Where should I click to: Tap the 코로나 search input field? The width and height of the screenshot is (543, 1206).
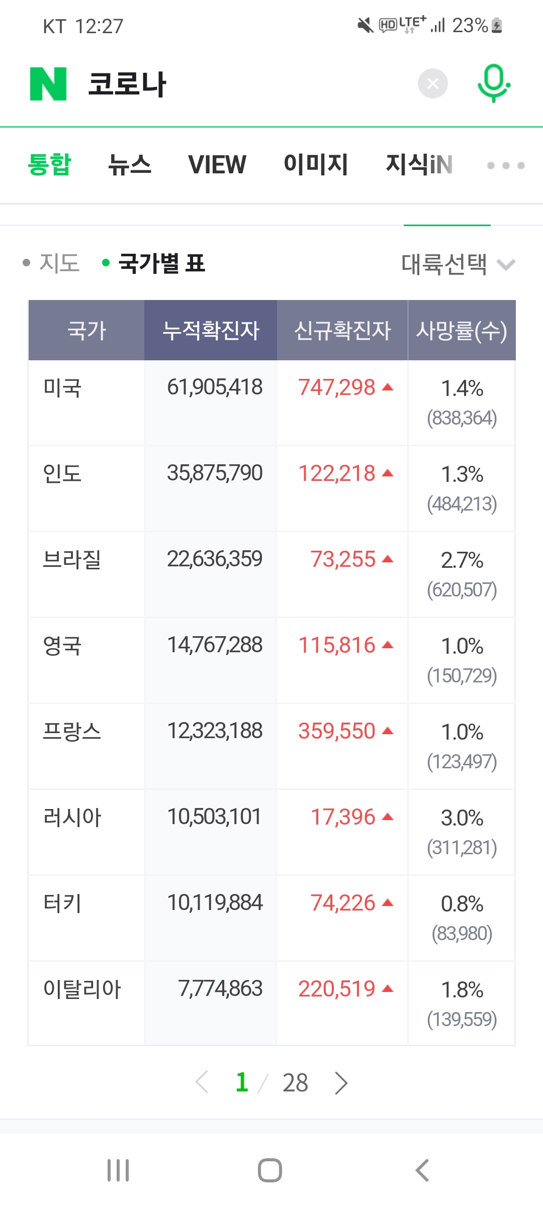tap(241, 84)
